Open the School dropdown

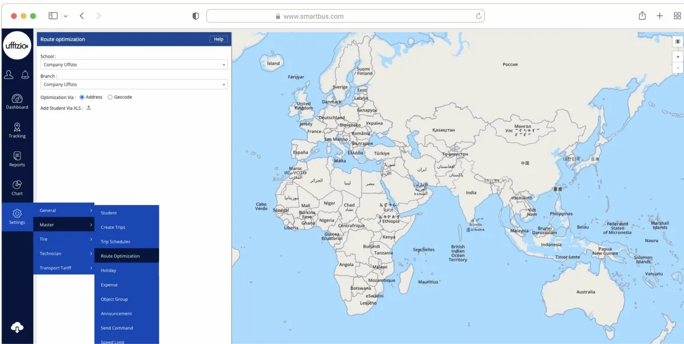pyautogui.click(x=134, y=64)
